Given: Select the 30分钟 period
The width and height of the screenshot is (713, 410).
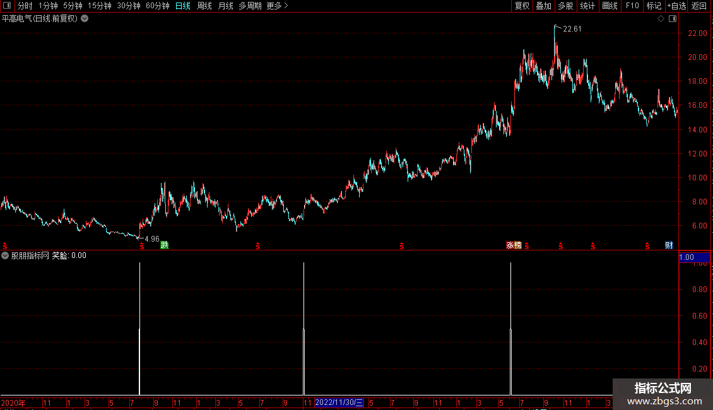Looking at the screenshot, I should (128, 6).
